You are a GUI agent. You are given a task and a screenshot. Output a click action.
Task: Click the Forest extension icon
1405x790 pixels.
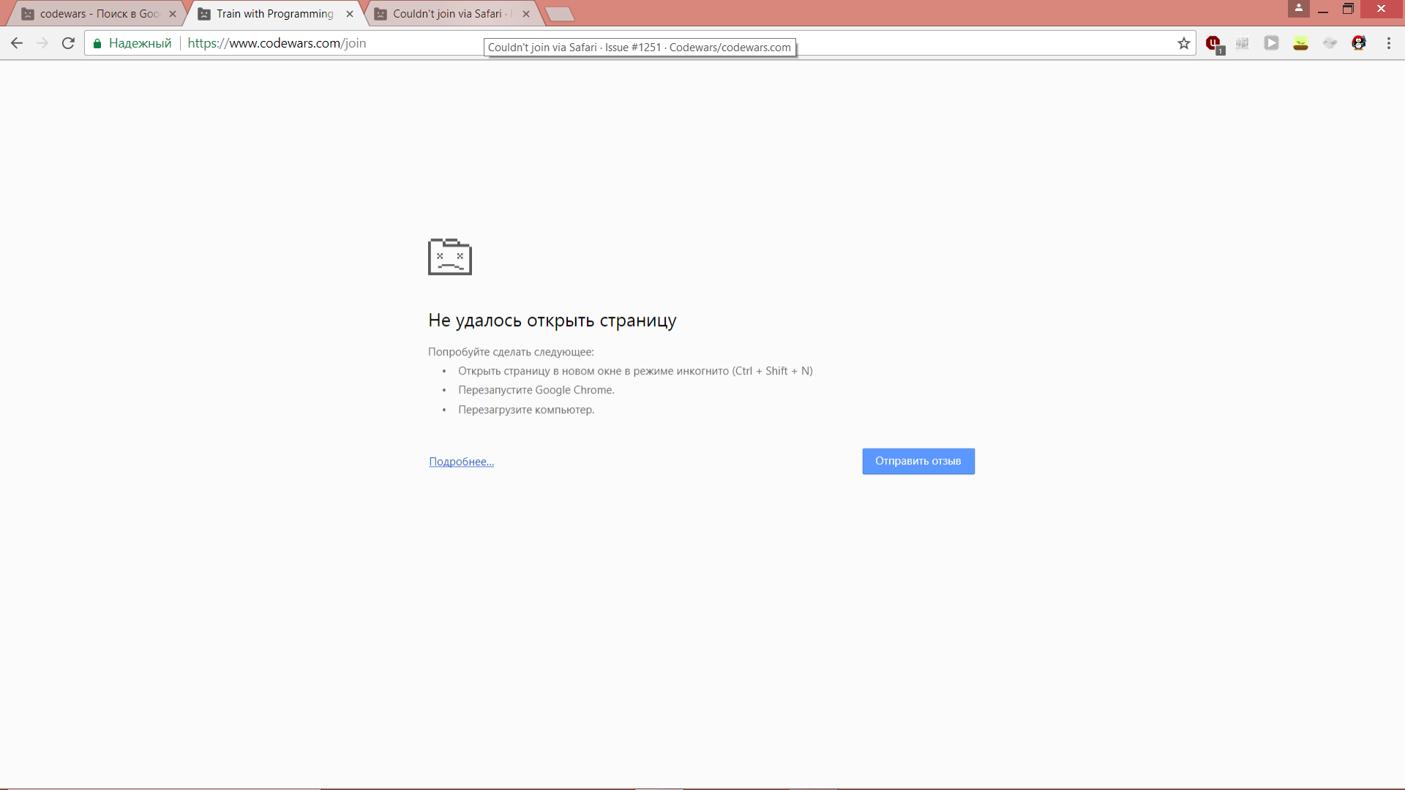pos(1301,42)
